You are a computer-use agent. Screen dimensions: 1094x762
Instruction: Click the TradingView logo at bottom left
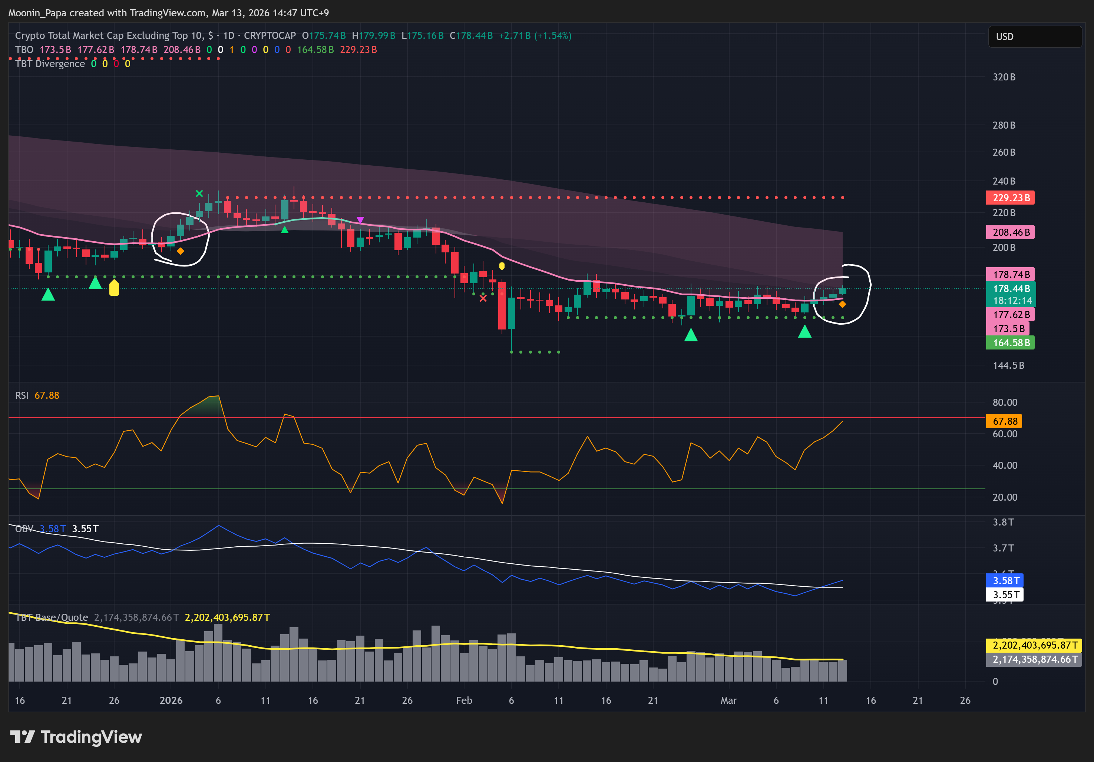pos(76,737)
